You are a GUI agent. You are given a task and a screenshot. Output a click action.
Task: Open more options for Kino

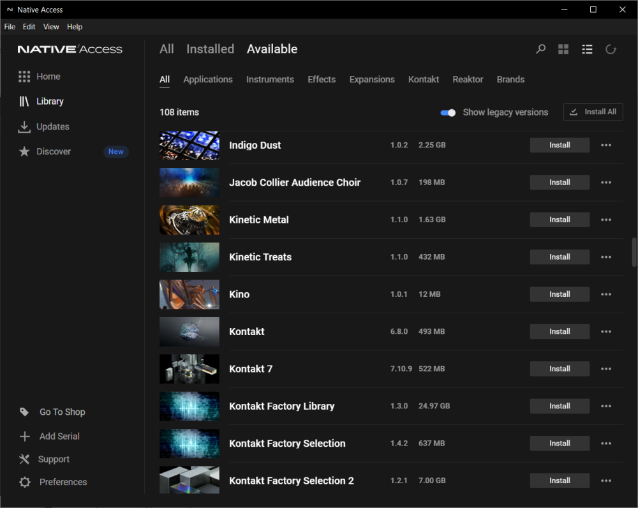point(606,294)
